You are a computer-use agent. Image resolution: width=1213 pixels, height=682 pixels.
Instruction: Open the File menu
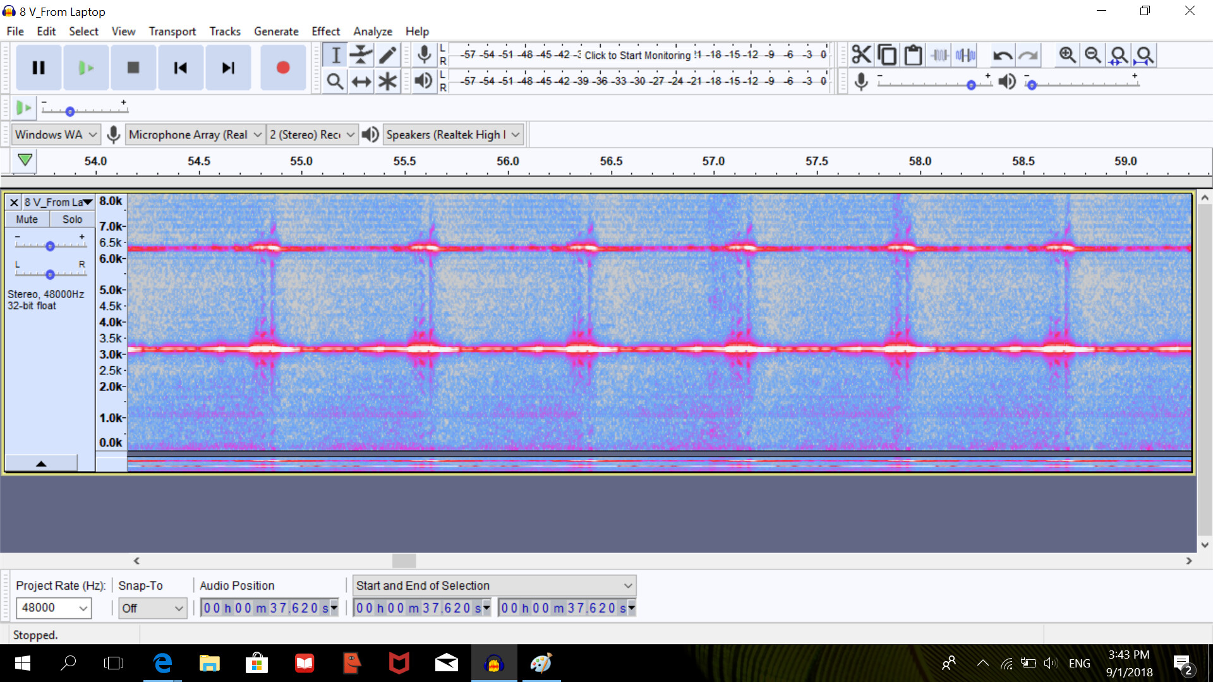click(15, 31)
